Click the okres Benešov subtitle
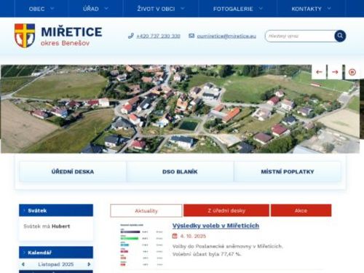 [65, 43]
